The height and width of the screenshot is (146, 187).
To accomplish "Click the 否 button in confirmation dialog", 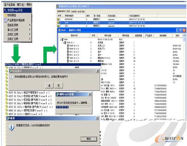I will 59,85.
